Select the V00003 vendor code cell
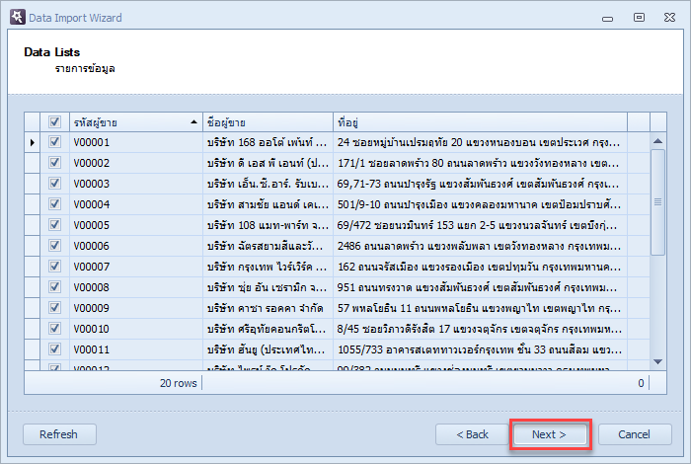 [136, 184]
